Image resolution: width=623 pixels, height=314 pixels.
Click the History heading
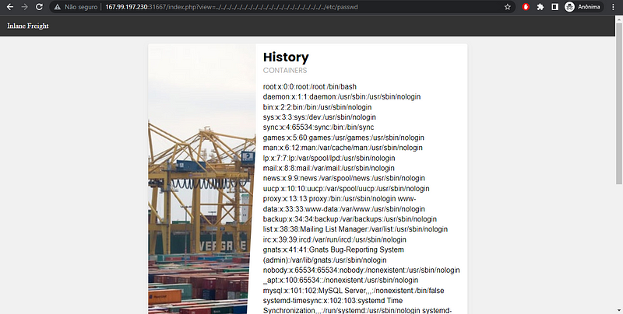coord(286,57)
